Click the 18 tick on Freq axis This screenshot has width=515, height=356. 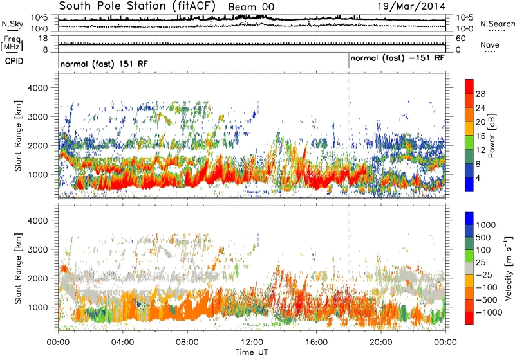coord(43,39)
